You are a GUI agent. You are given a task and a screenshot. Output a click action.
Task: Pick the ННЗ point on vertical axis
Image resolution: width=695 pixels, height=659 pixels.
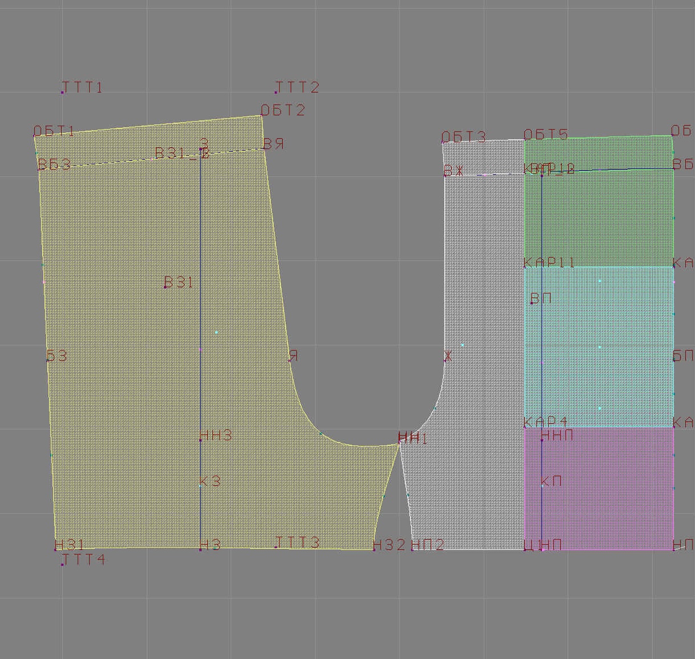point(200,440)
